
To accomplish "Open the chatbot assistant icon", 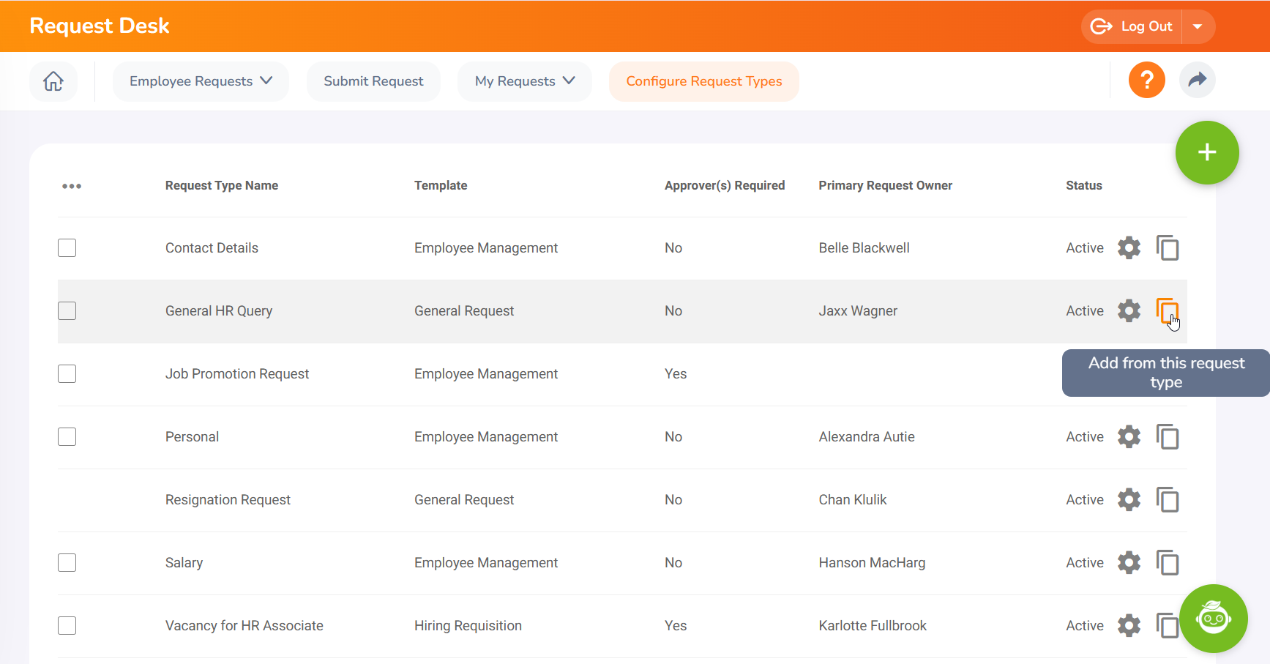I will point(1213,619).
